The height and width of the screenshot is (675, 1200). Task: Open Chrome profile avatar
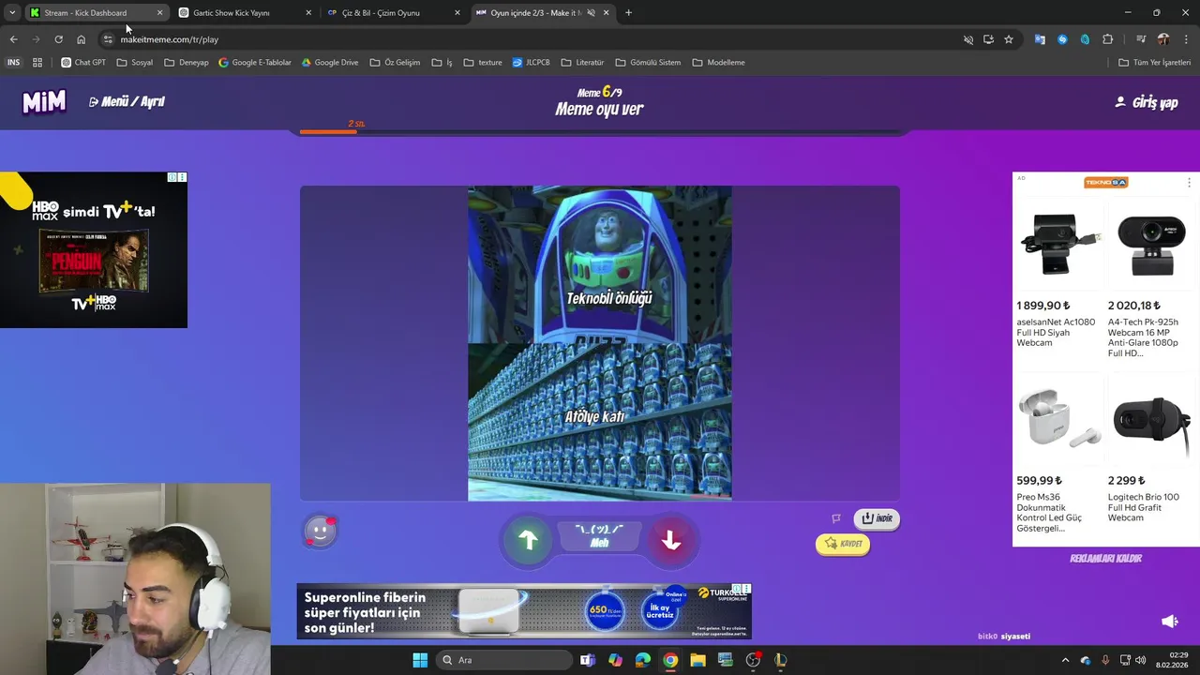click(1163, 39)
